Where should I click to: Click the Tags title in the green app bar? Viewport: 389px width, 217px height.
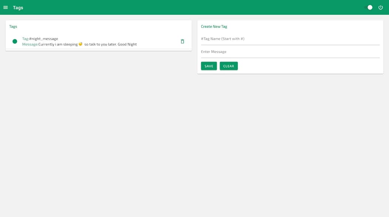[18, 7]
